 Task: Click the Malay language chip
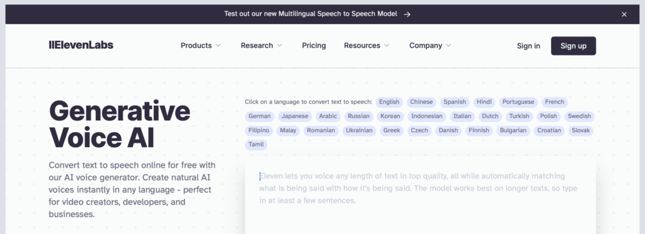click(288, 131)
